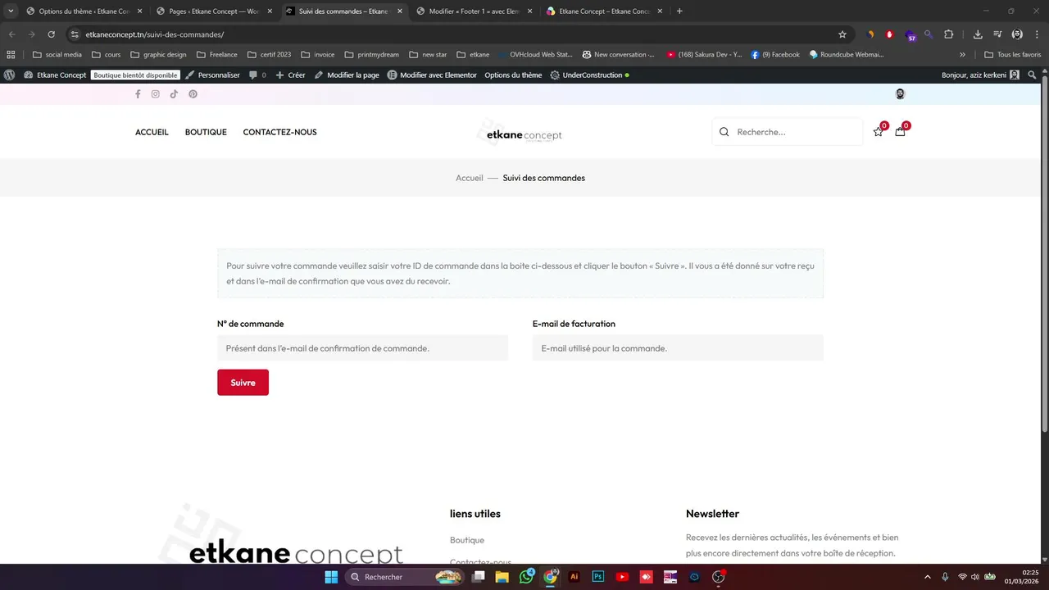1049x590 pixels.
Task: Go to ACCUEIL in the site navigation
Action: pos(152,132)
